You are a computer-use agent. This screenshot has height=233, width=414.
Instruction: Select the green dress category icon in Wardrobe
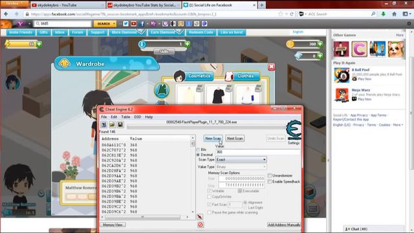click(x=162, y=90)
